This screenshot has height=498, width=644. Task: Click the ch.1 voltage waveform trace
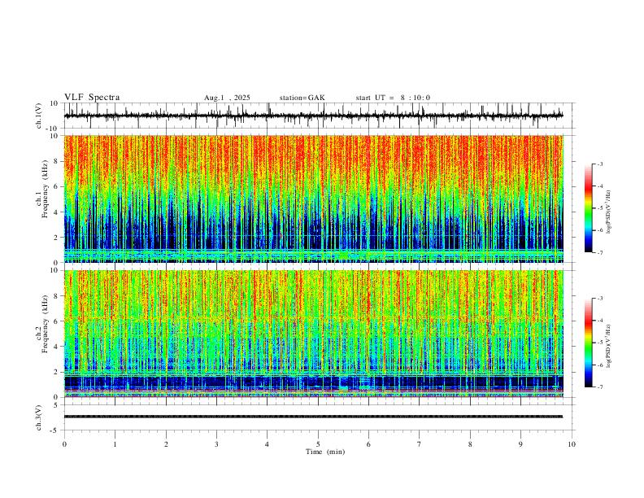pos(313,116)
